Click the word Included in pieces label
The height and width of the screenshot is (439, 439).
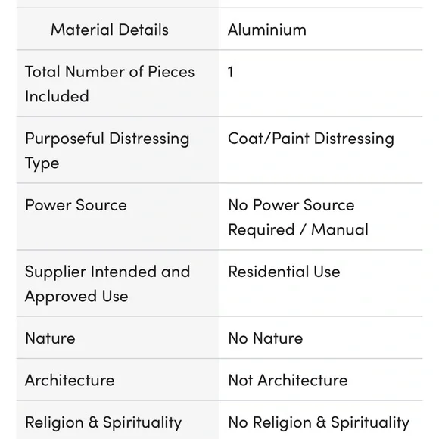57,96
